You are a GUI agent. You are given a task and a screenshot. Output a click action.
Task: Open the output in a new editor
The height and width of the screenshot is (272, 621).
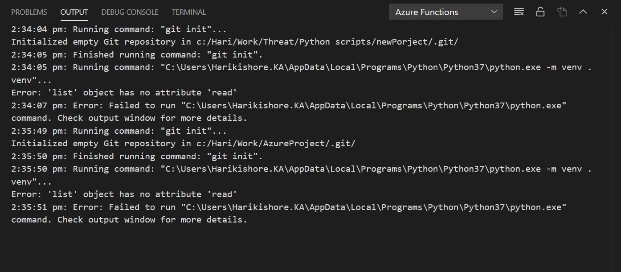[x=562, y=12]
